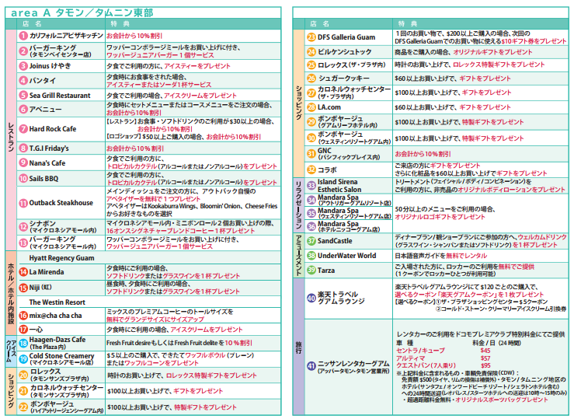Select number 11 circle for Outback Steakhouse
Viewport: 574px width, 419px height.
click(x=23, y=203)
